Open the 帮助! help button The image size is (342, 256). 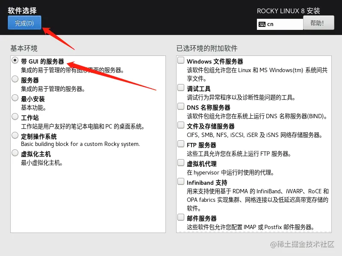(x=318, y=23)
